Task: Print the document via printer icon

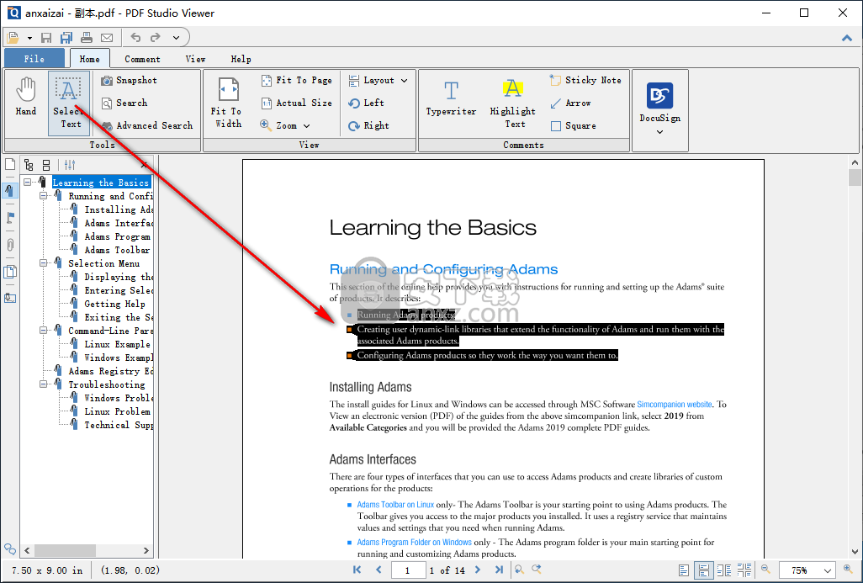Action: 87,37
